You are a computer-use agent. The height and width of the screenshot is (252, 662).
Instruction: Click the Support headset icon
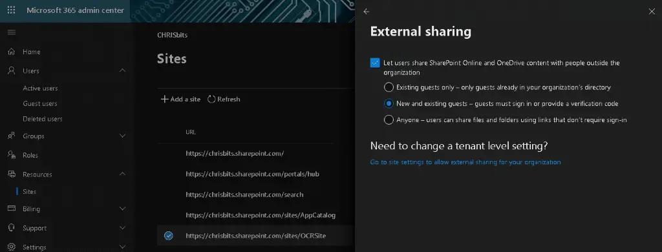12,227
